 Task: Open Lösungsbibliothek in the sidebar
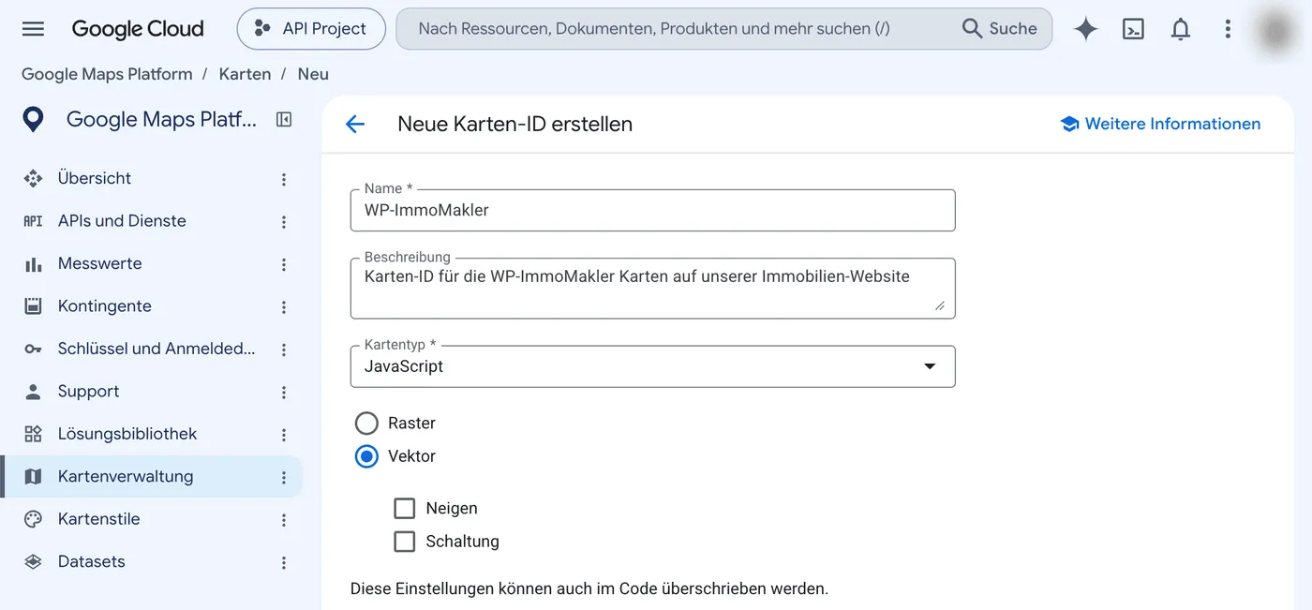127,434
